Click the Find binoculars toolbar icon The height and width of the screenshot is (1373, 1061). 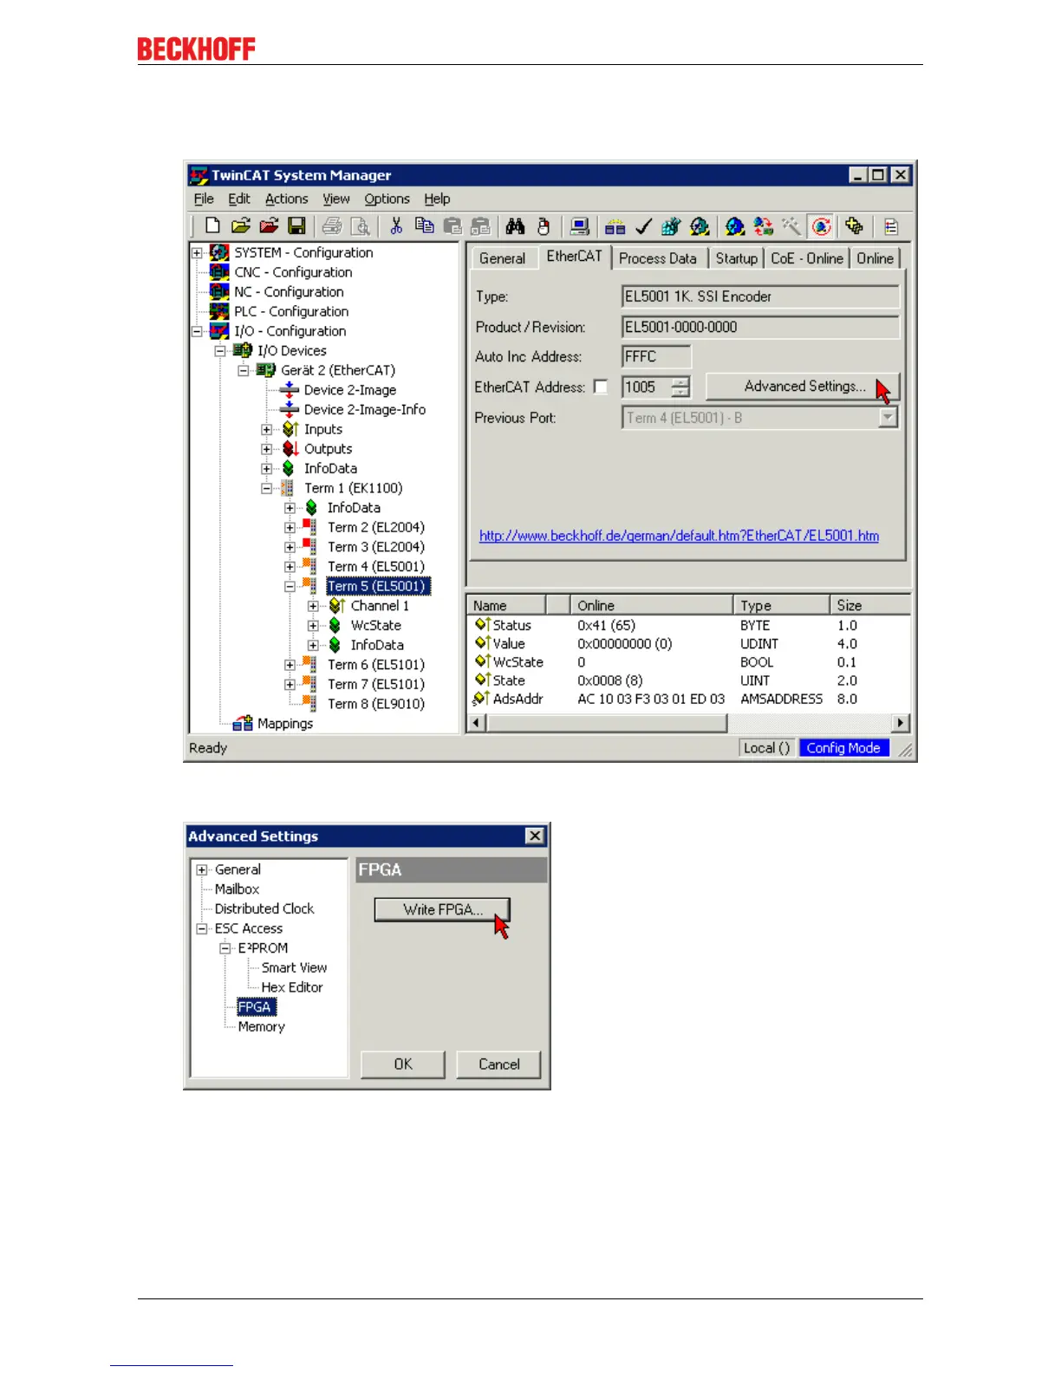click(515, 226)
